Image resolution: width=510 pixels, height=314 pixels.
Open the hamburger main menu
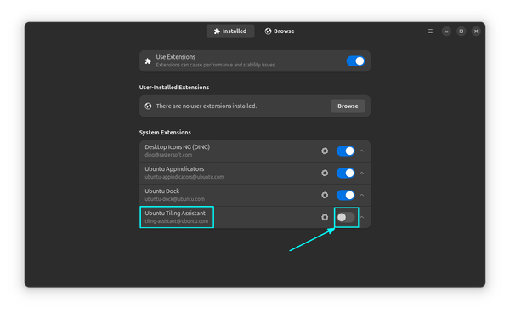tap(430, 31)
